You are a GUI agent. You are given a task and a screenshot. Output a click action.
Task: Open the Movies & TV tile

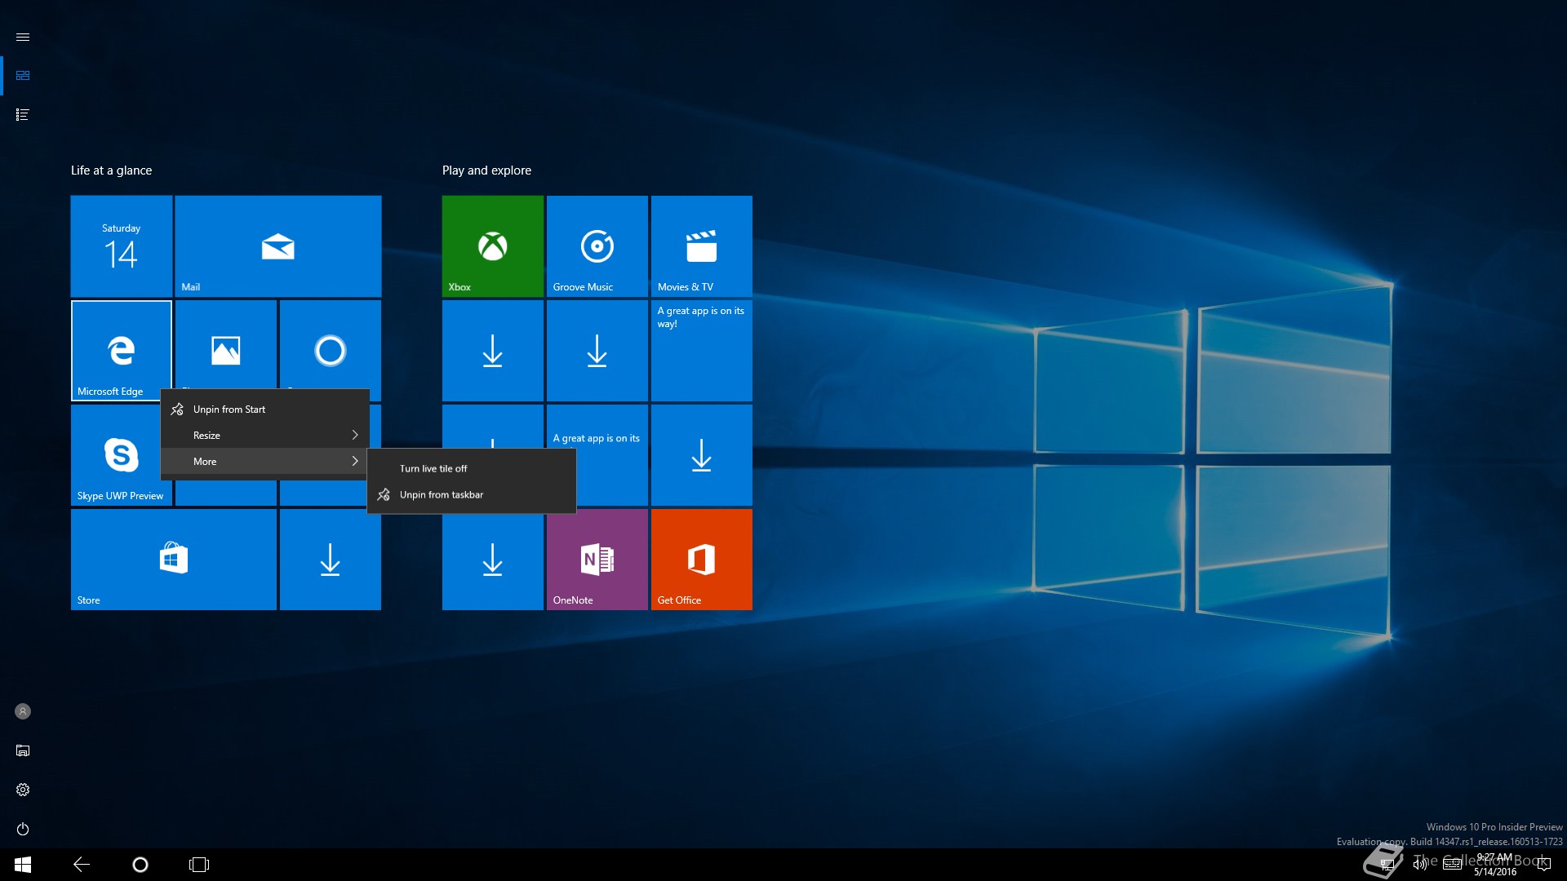pos(702,246)
